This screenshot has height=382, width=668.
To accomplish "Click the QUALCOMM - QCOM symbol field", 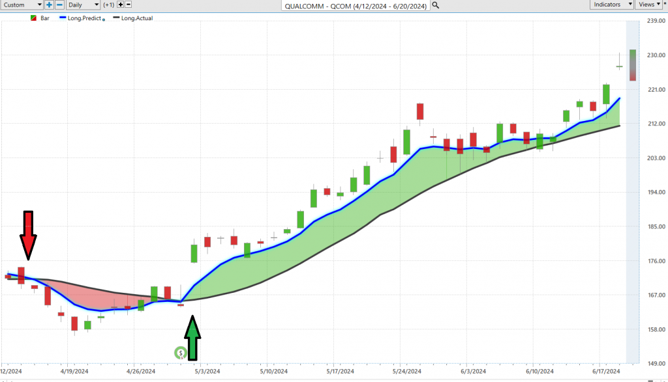I will tap(356, 5).
